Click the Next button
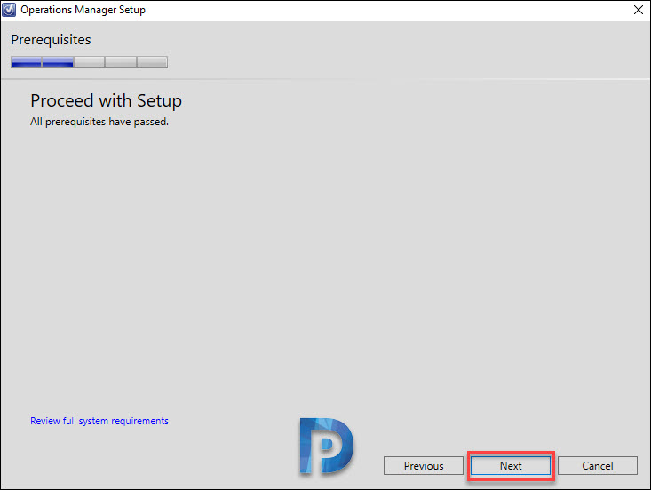This screenshot has height=490, width=651. (511, 465)
